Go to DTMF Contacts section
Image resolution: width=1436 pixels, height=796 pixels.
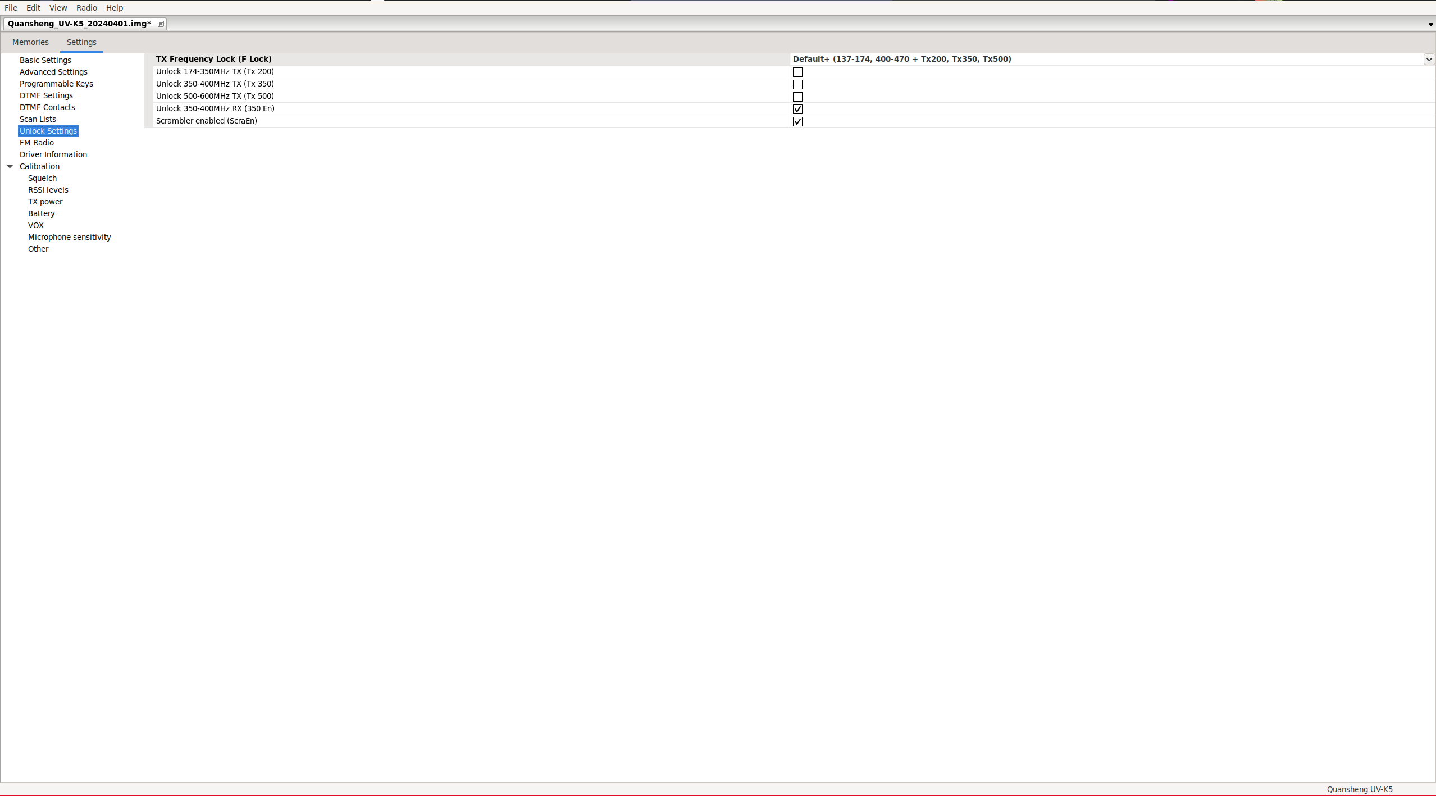point(47,107)
